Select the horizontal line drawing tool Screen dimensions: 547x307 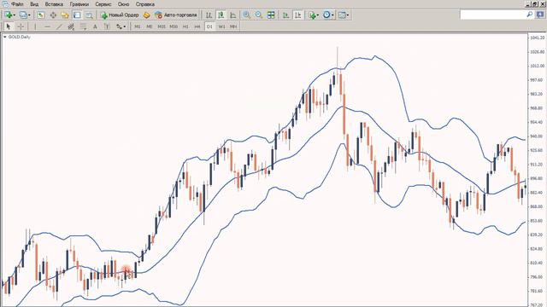coord(47,26)
